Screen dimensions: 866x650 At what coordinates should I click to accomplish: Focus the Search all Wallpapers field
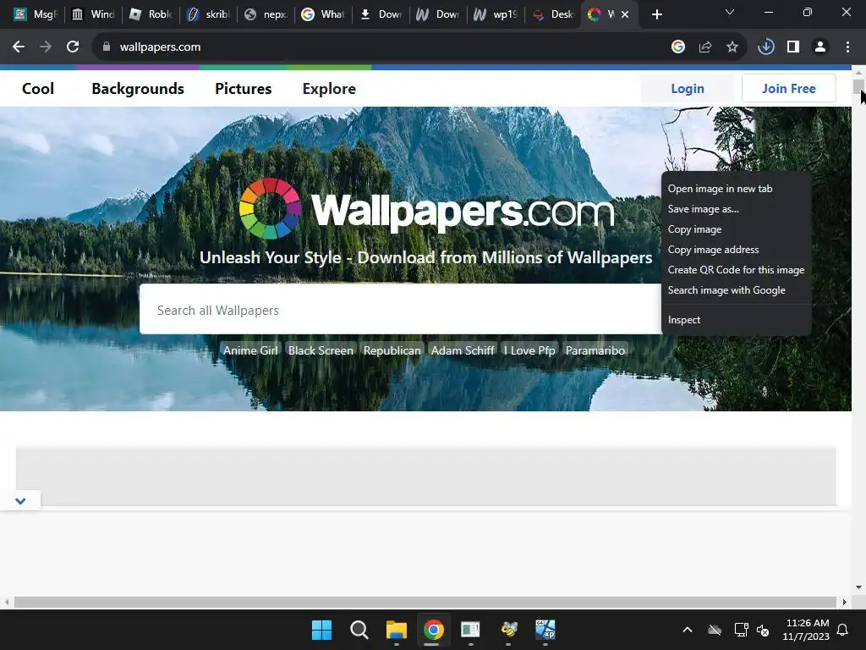[x=400, y=310]
